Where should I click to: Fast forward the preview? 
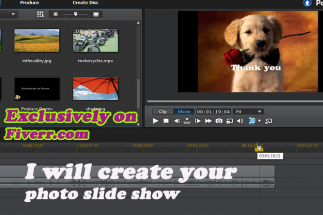point(208,121)
